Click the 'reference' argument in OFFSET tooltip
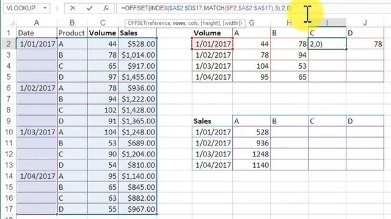 click(159, 23)
